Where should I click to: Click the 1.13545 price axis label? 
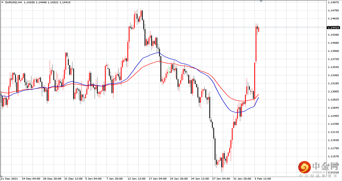click(x=334, y=67)
